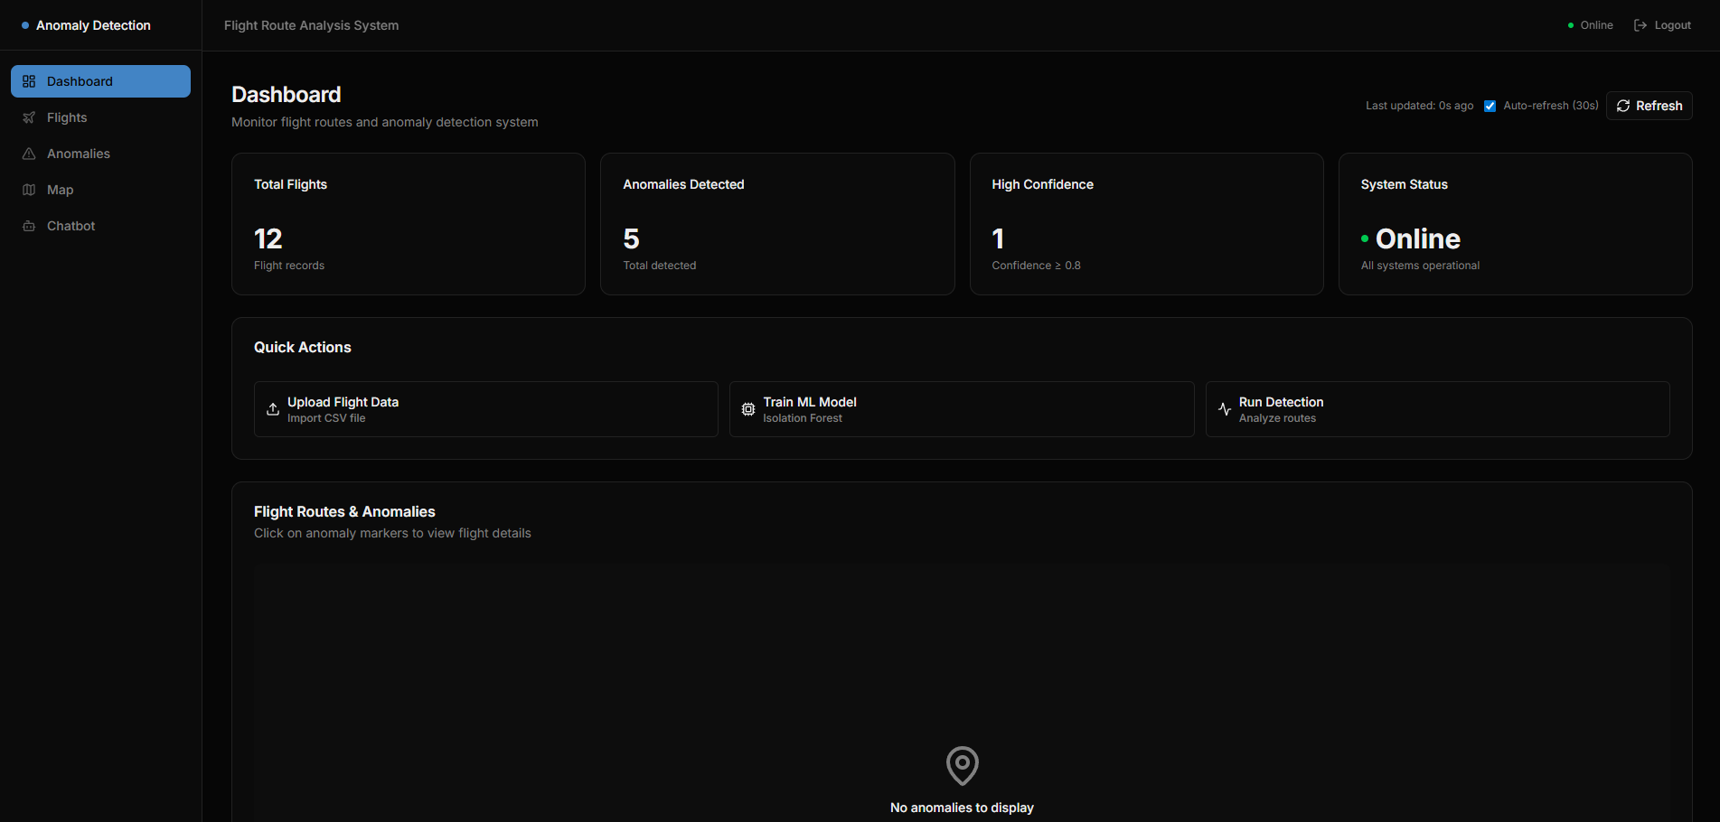Open the Flights section from the sidebar
1720x822 pixels.
pyautogui.click(x=66, y=117)
